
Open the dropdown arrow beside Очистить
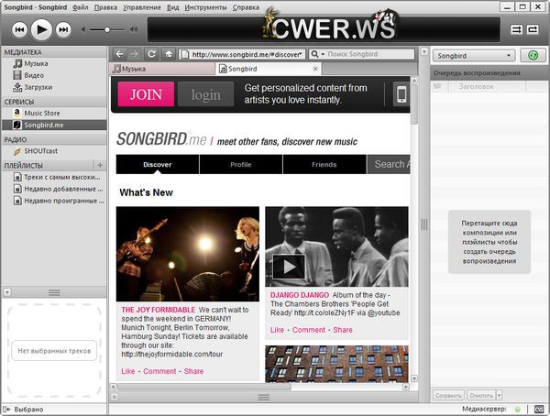[x=500, y=395]
